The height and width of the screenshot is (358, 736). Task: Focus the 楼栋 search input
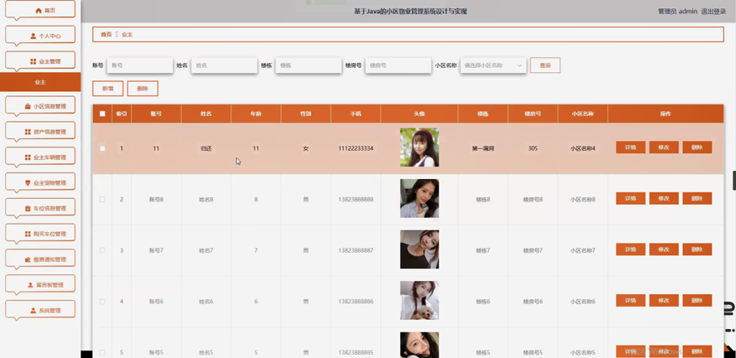(x=308, y=65)
